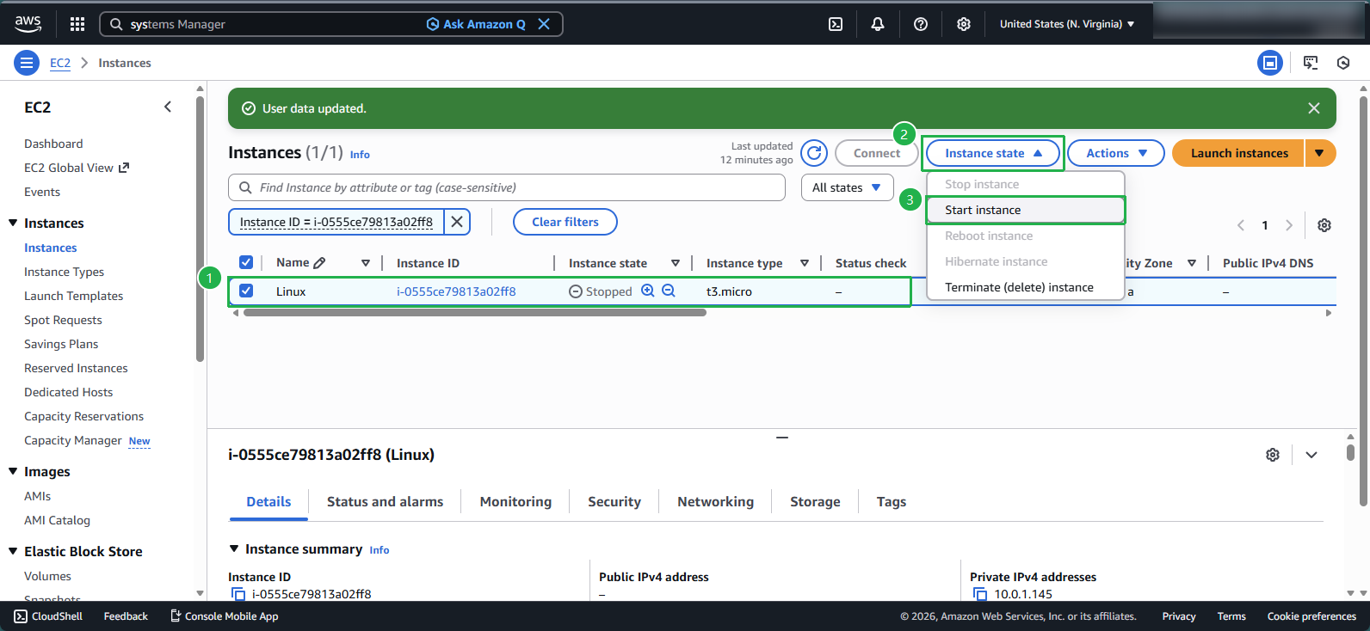Collapse the Instance summary section
1370x631 pixels.
click(233, 548)
